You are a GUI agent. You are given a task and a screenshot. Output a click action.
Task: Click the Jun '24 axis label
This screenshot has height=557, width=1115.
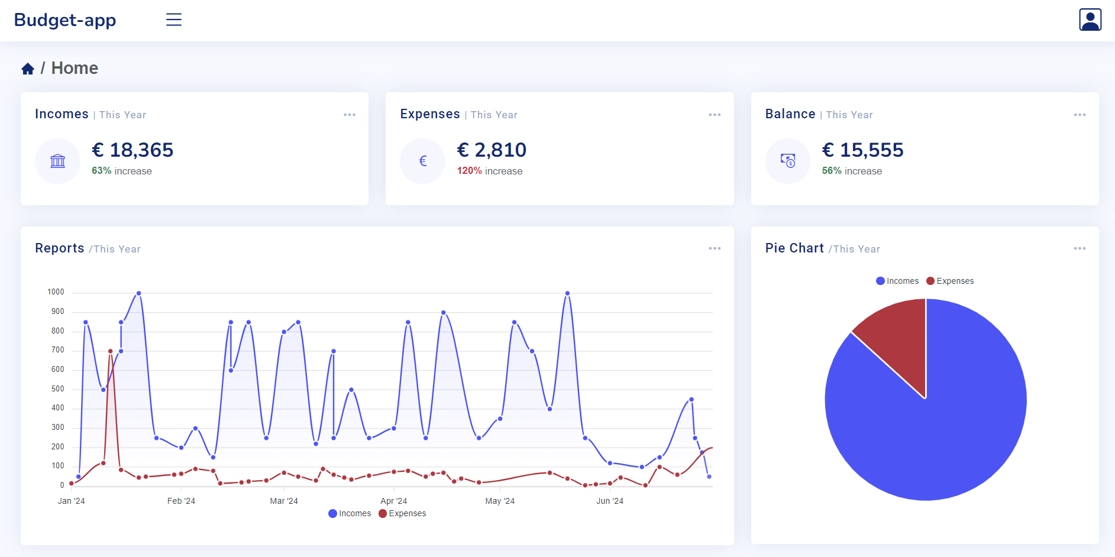click(610, 501)
